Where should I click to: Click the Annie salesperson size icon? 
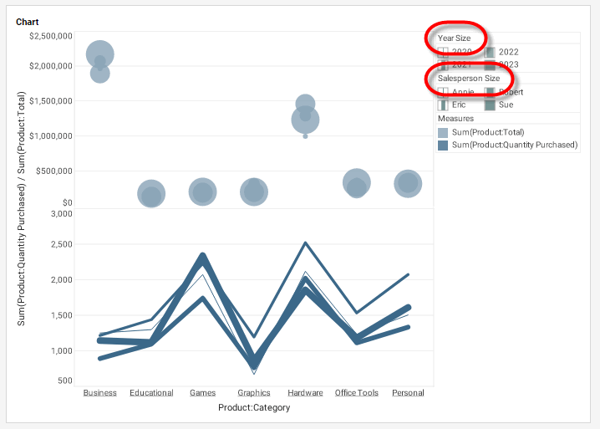tap(444, 92)
